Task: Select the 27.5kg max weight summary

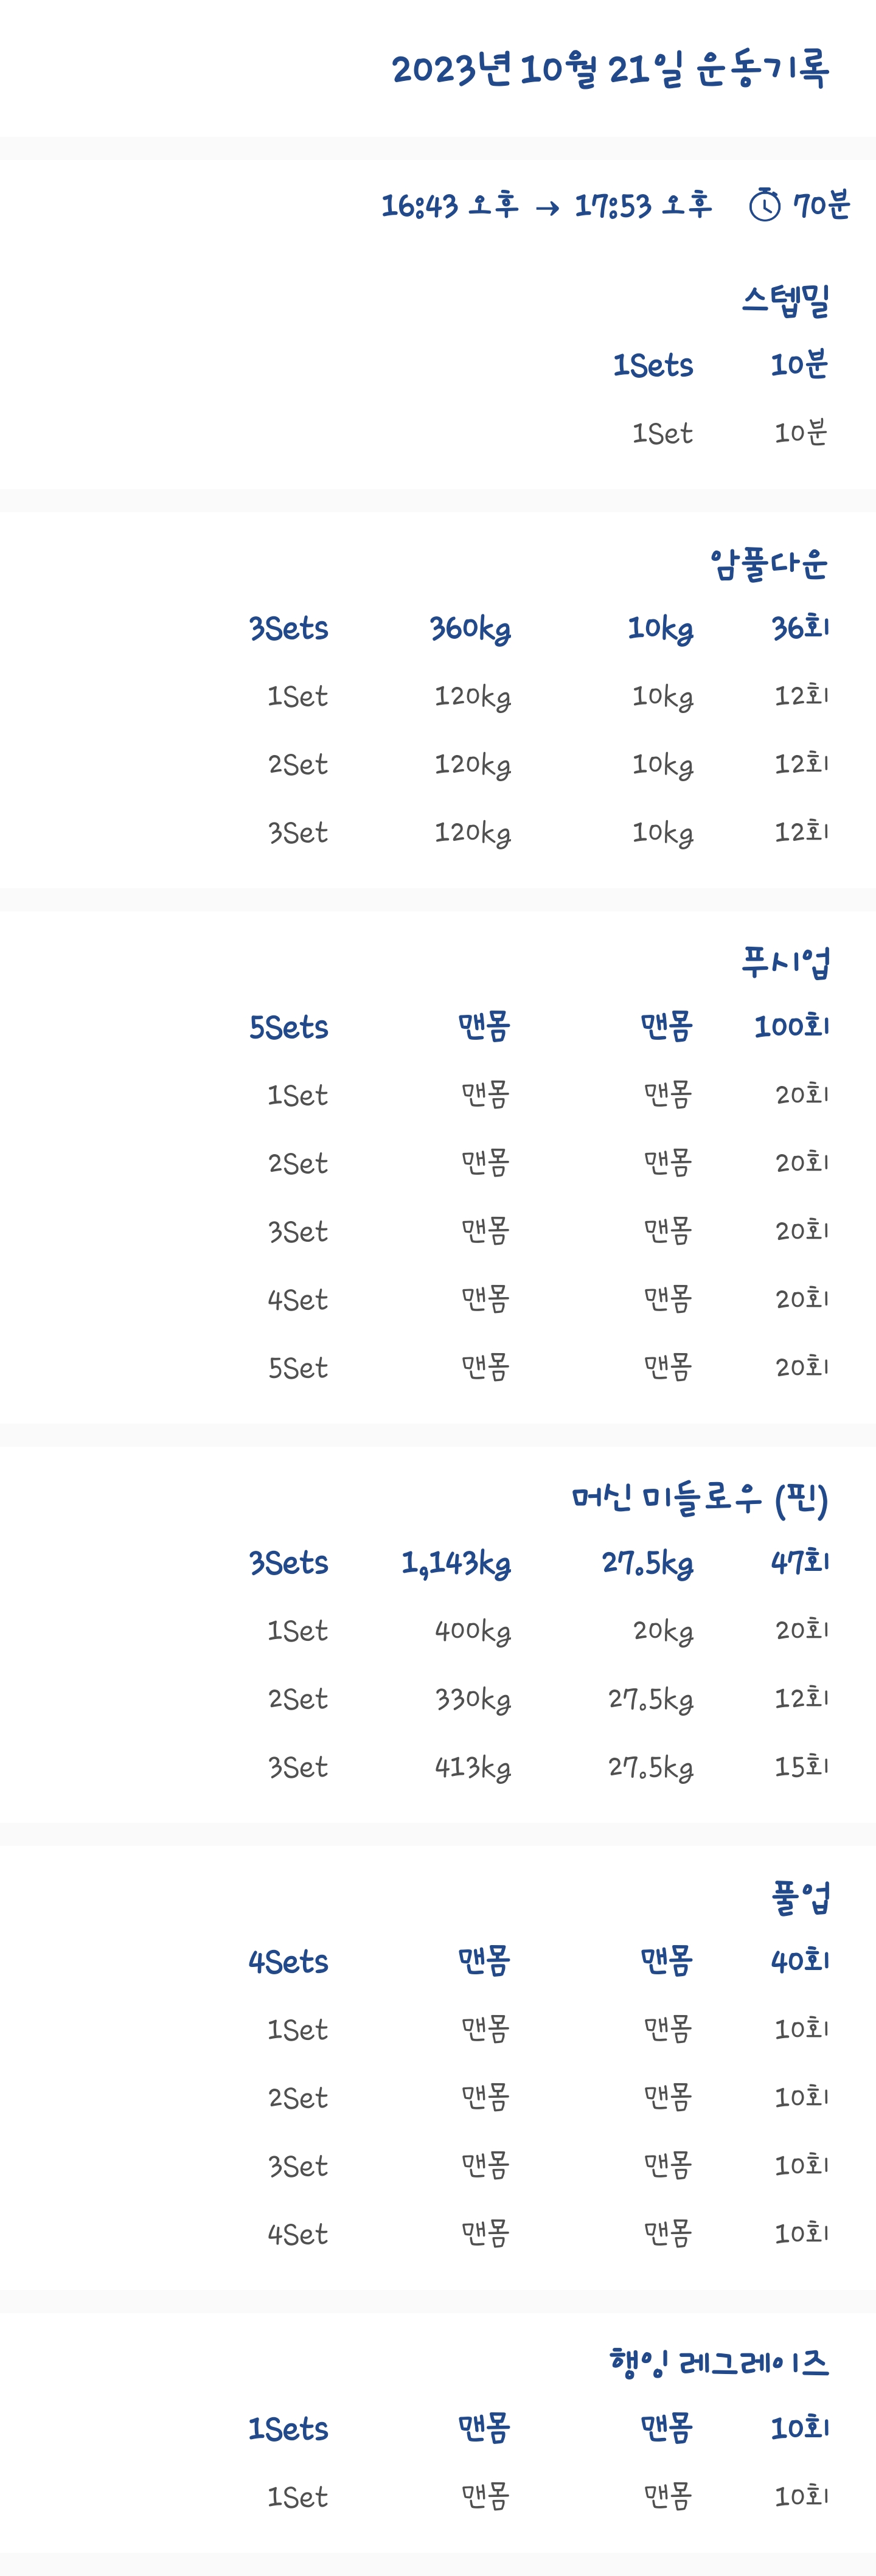Action: 647,1563
